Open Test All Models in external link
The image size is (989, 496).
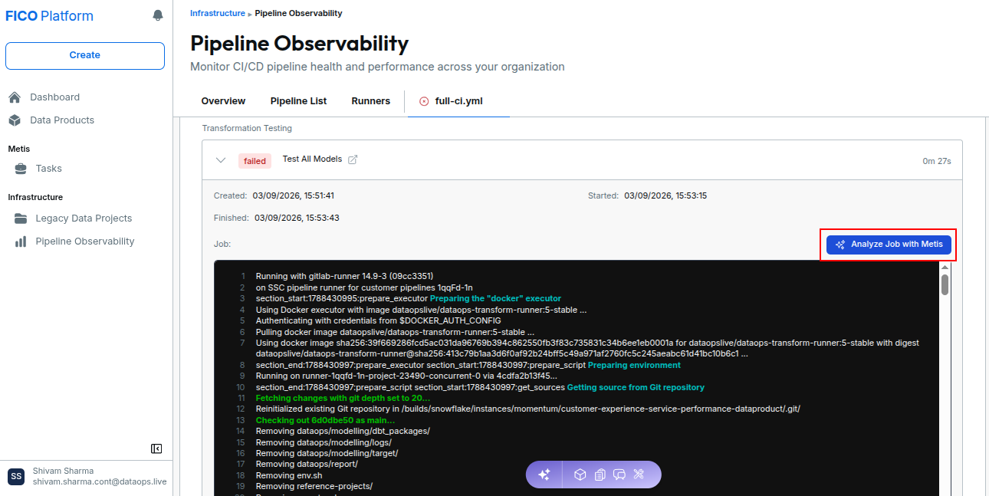[x=353, y=159]
